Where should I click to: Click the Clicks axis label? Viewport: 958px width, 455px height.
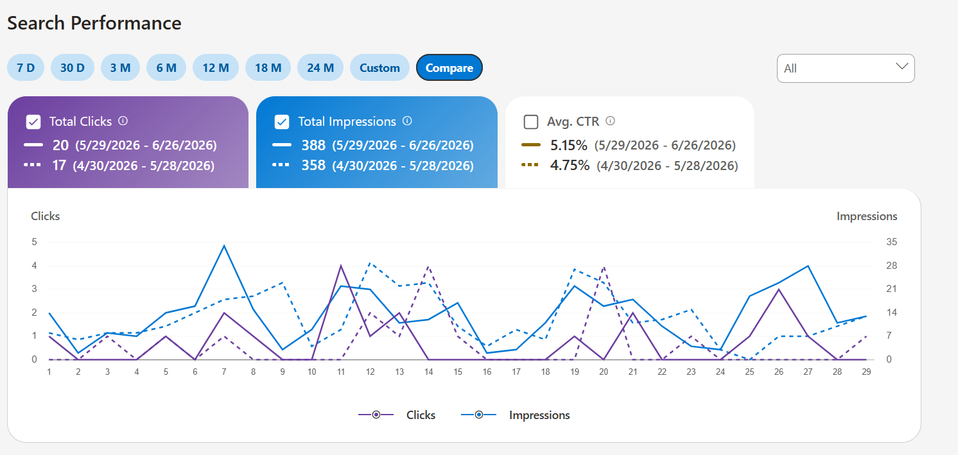(46, 216)
